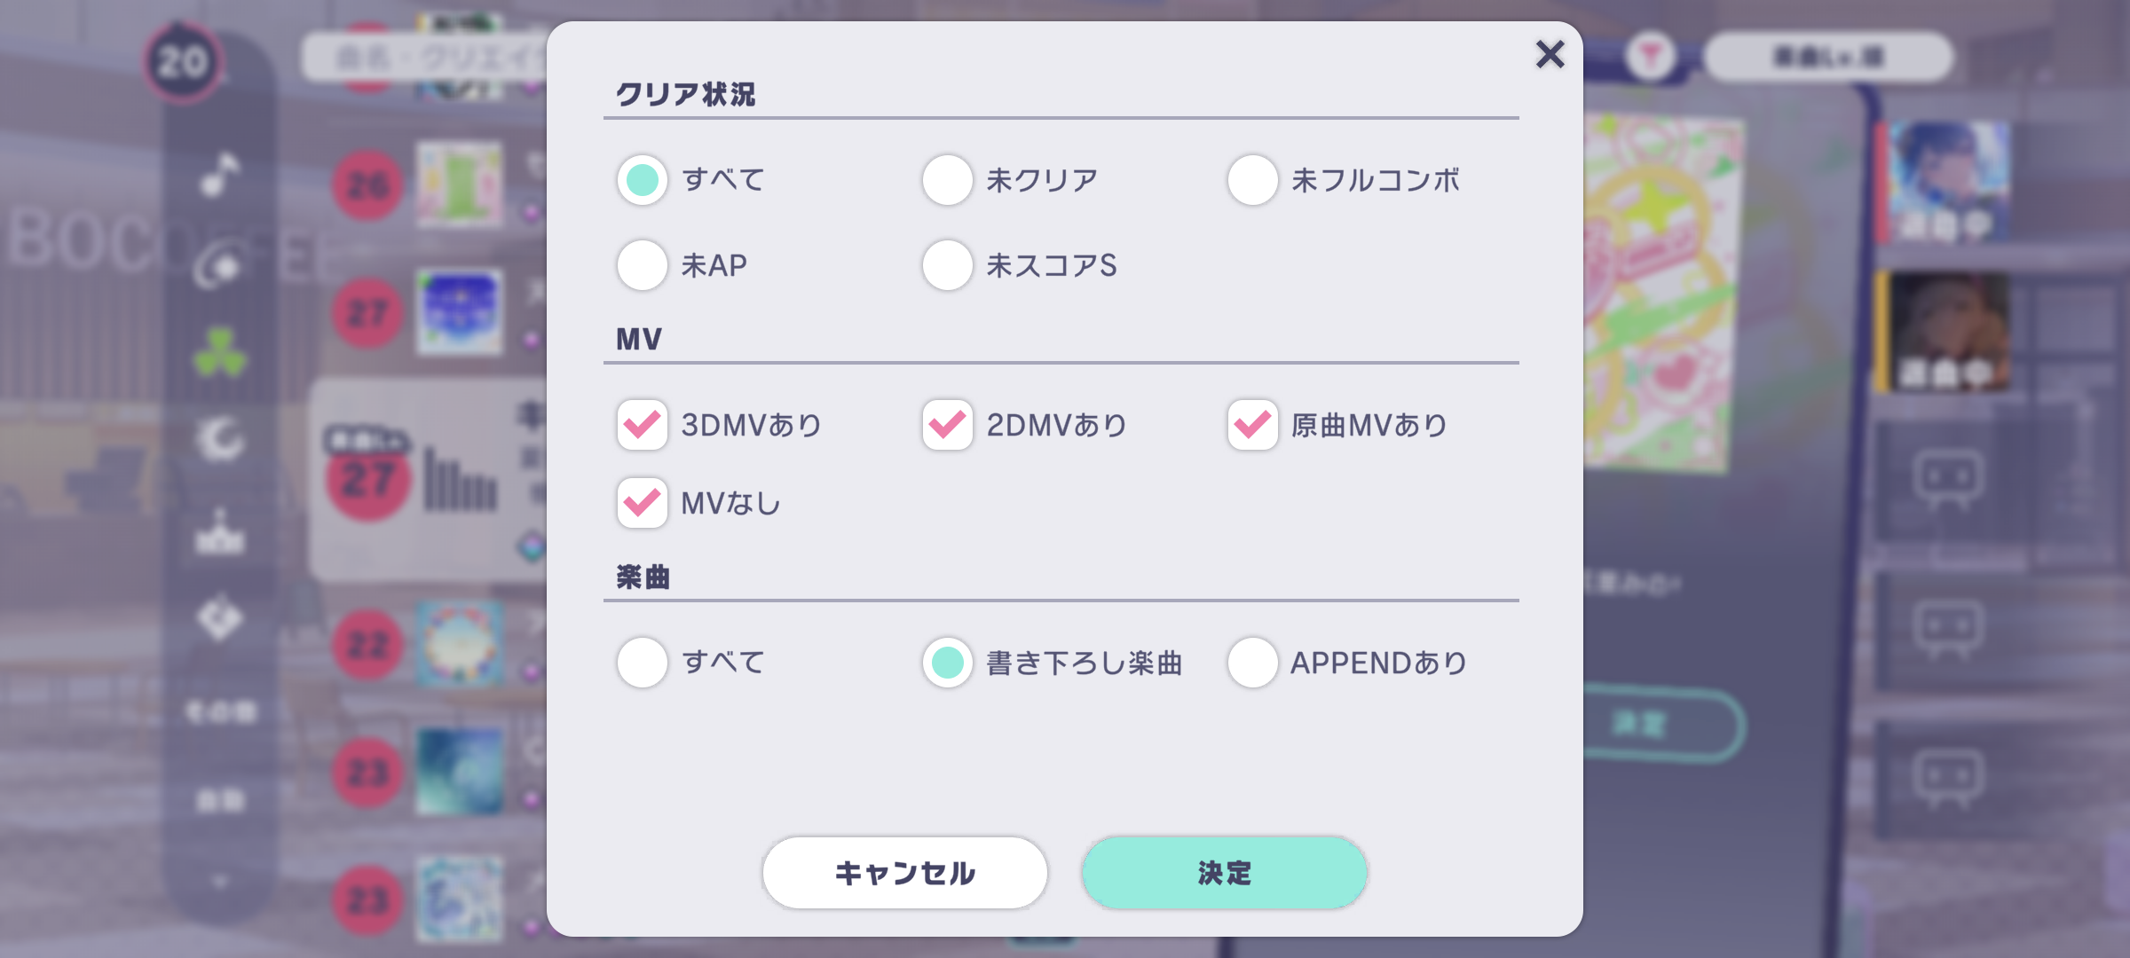Uncheck the 原曲MVあり checkbox

point(1253,425)
